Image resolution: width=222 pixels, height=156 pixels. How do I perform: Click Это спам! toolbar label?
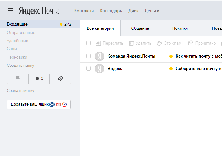click(x=173, y=43)
